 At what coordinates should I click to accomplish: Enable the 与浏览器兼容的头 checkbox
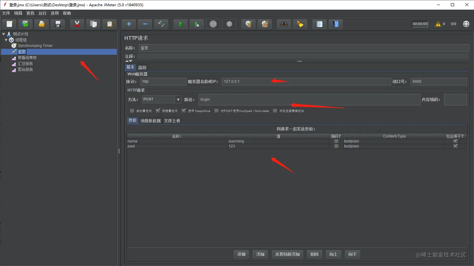point(275,111)
